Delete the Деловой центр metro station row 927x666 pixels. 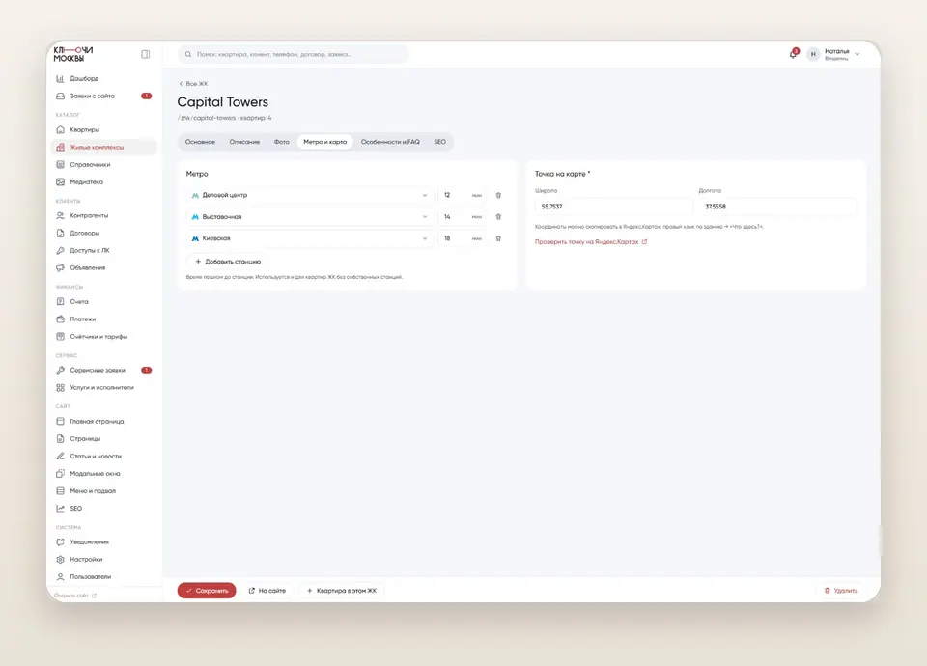tap(498, 195)
